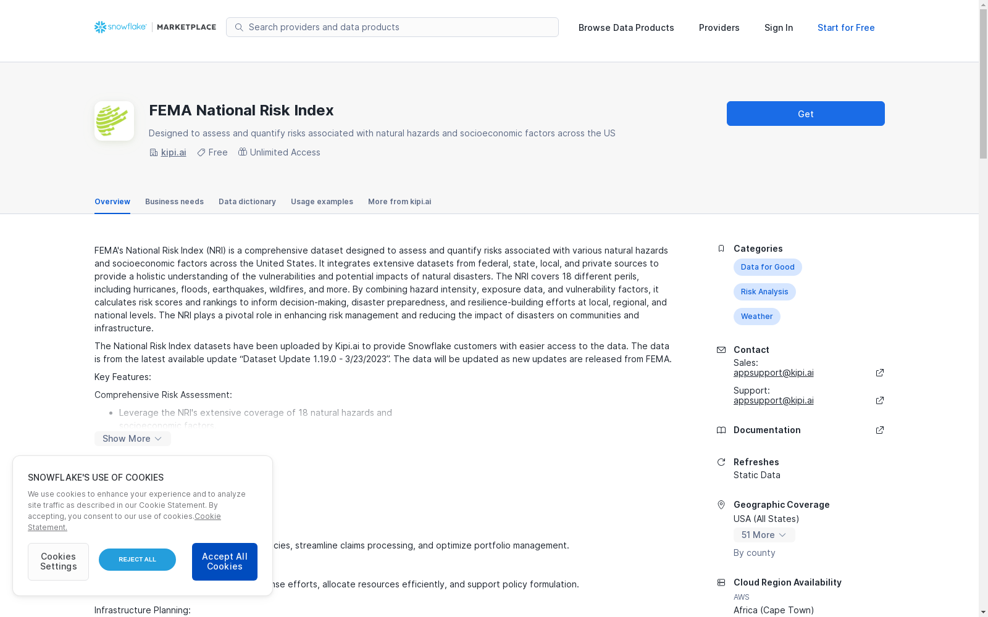Click the Unlimited Access gift icon
Viewport: 988px width, 617px height.
point(243,152)
